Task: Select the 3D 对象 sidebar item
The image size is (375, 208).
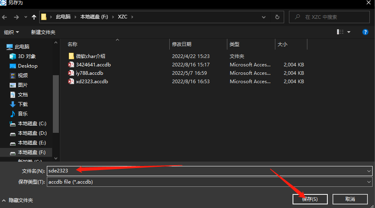Action: point(27,56)
